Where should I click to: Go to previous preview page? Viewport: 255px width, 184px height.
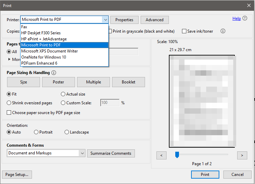point(161,155)
